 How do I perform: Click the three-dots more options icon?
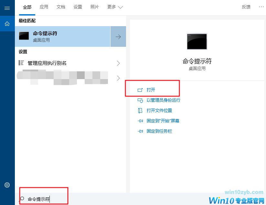(261, 7)
